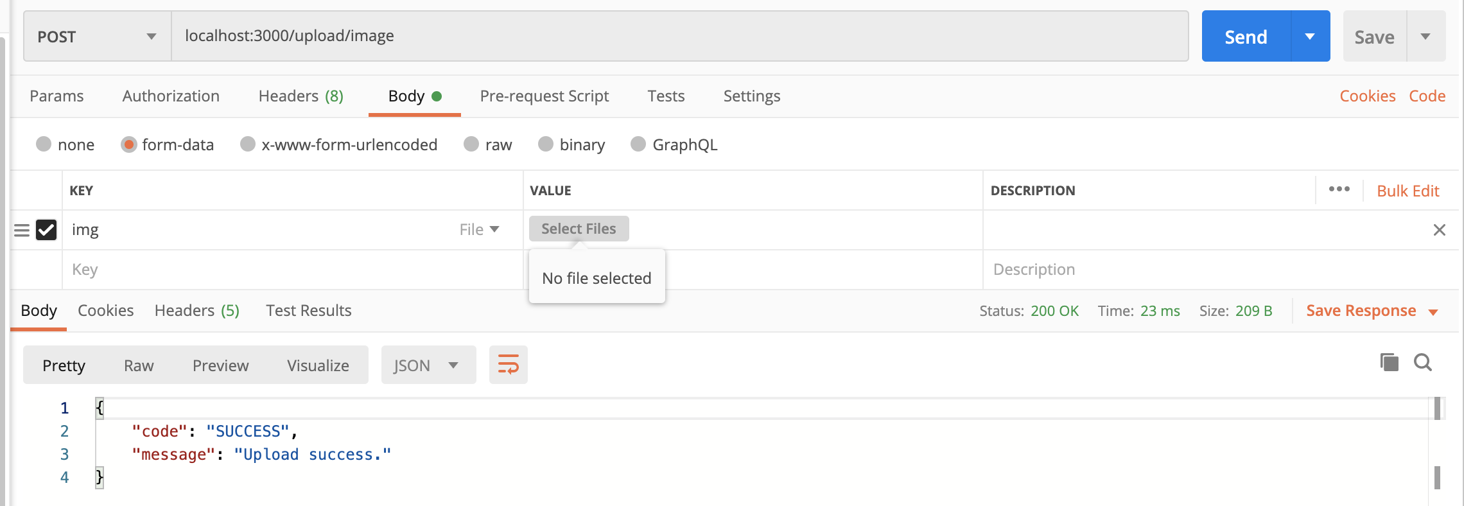Click the request URL input field
This screenshot has height=506, width=1464.
[679, 36]
